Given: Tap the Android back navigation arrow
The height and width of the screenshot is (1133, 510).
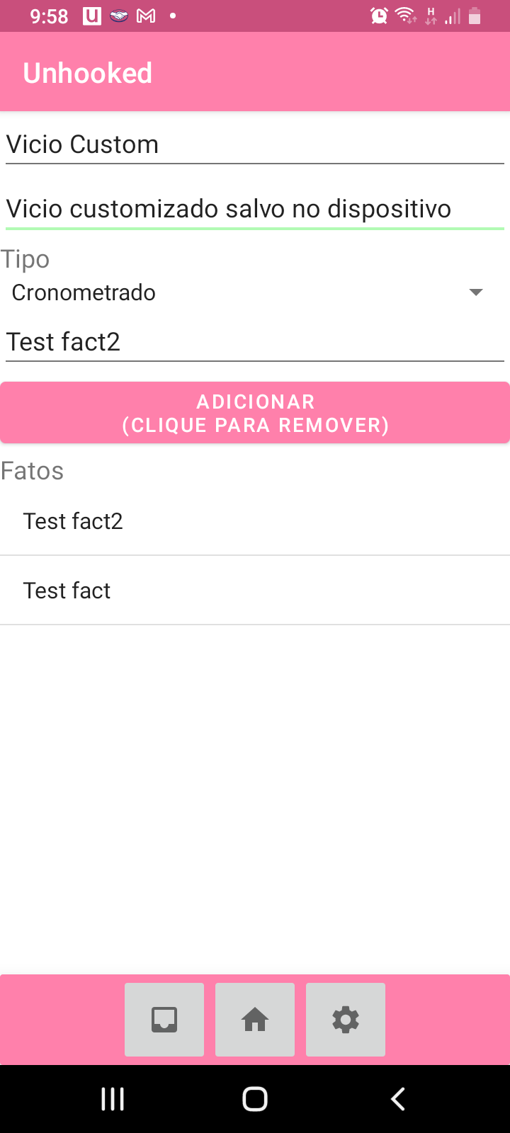Looking at the screenshot, I should (x=398, y=1099).
